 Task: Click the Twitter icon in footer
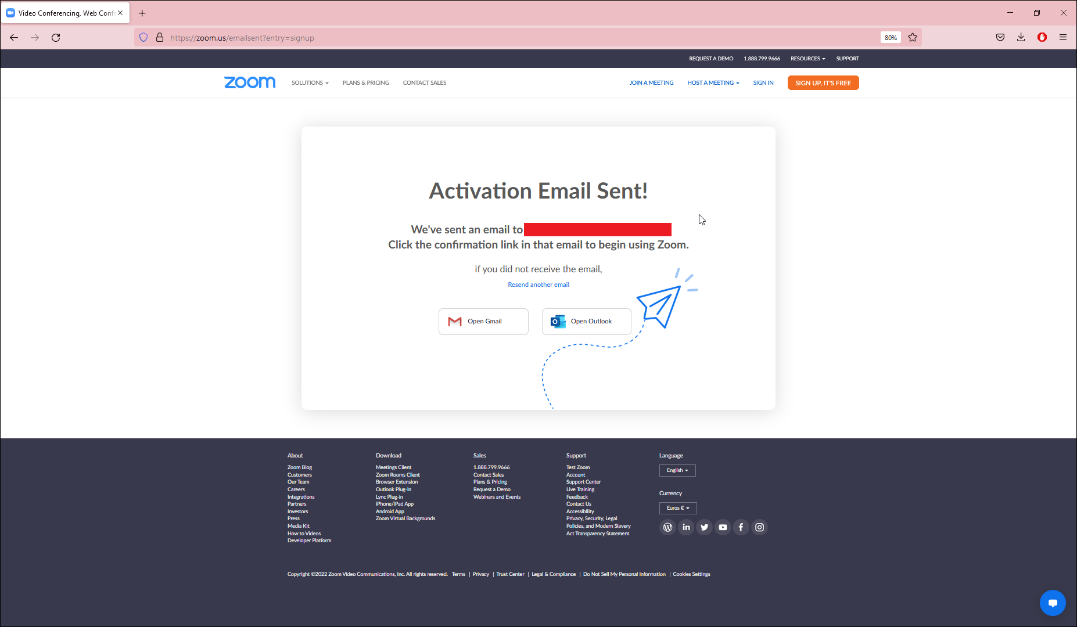point(705,527)
